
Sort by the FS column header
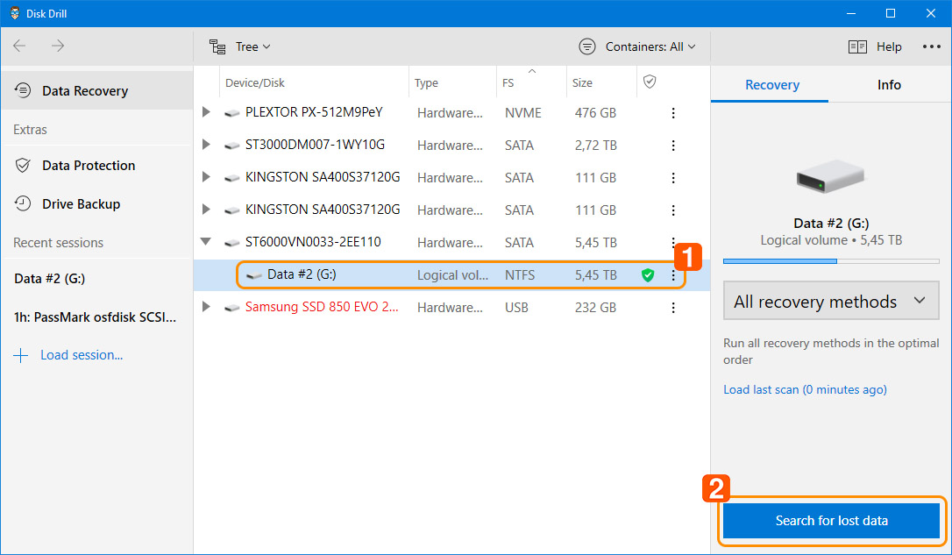click(508, 82)
